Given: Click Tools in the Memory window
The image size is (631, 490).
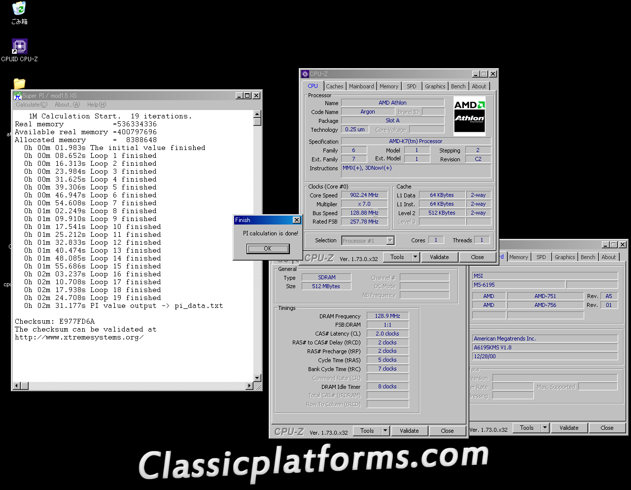Looking at the screenshot, I should [x=367, y=431].
